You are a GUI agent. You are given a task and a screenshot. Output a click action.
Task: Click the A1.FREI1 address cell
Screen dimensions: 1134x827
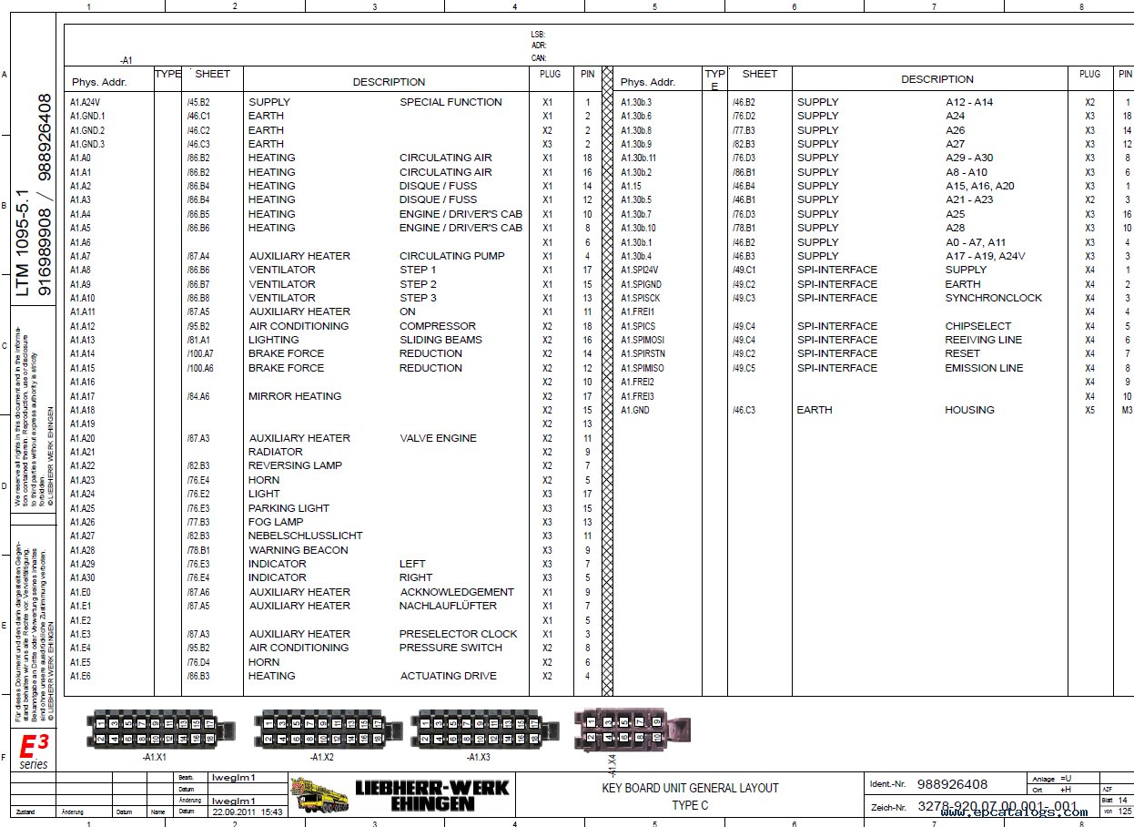[637, 312]
